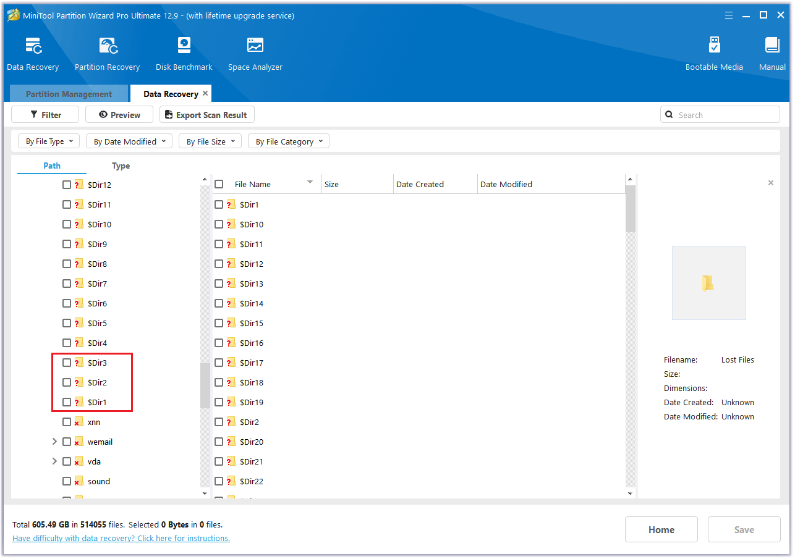The width and height of the screenshot is (795, 559).
Task: Click Export Scan Result button
Action: tap(207, 115)
